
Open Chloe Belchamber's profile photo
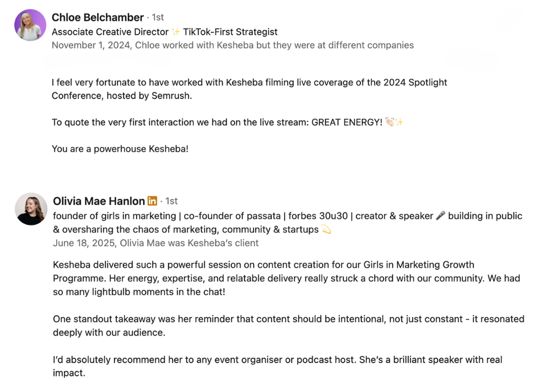tap(30, 25)
